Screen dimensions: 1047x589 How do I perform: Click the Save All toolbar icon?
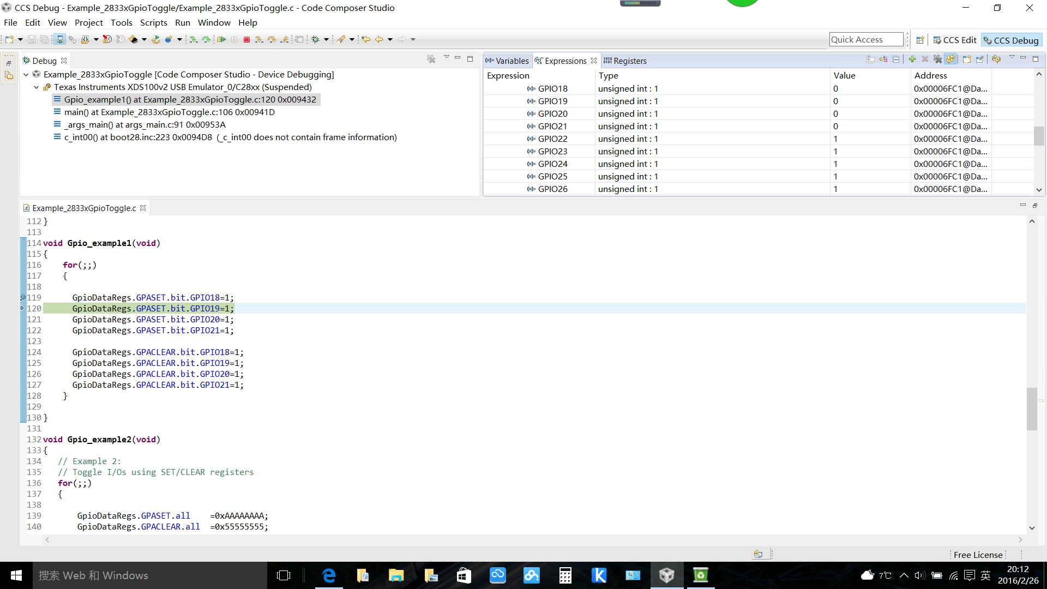[x=45, y=39]
